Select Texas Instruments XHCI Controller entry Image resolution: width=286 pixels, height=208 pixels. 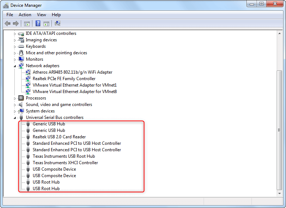65,163
